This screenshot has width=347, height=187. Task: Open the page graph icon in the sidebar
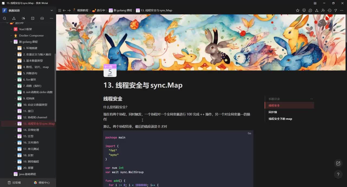click(14, 18)
